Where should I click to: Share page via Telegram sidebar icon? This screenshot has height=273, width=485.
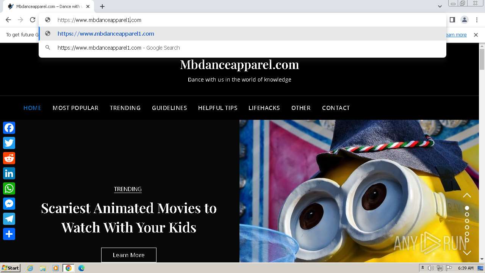(9, 219)
